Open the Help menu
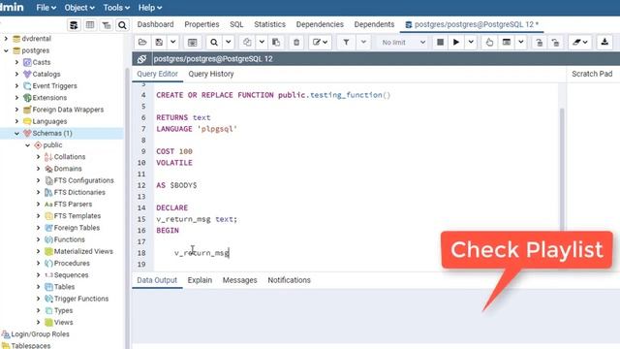Screen dimensions: 620x349 pyautogui.click(x=150, y=8)
